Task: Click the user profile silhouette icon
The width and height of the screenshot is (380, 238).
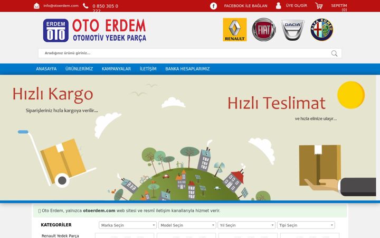Action: click(279, 6)
